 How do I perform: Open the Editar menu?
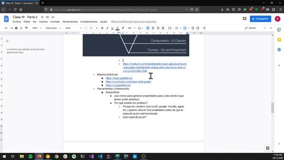[27, 22]
